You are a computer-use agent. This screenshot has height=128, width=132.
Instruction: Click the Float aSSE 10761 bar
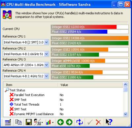tap(70, 66)
